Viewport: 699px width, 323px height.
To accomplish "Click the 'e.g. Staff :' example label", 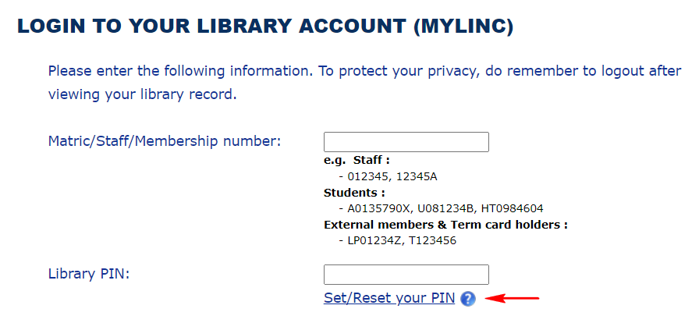I will 357,161.
